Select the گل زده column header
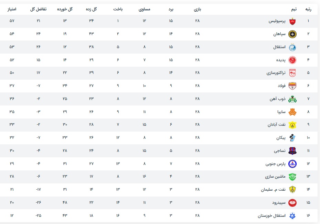 click(x=91, y=9)
